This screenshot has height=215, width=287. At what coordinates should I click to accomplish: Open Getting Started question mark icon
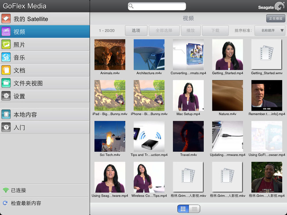[6, 128]
